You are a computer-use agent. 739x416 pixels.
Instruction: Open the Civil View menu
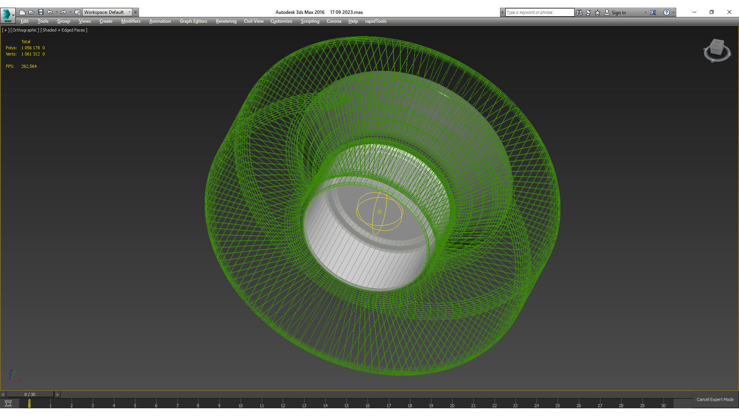[x=254, y=21]
